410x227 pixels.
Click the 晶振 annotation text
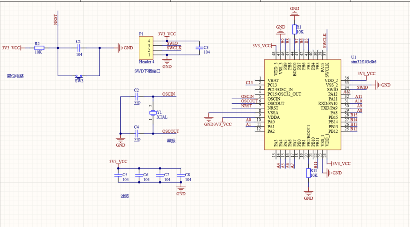(171, 140)
